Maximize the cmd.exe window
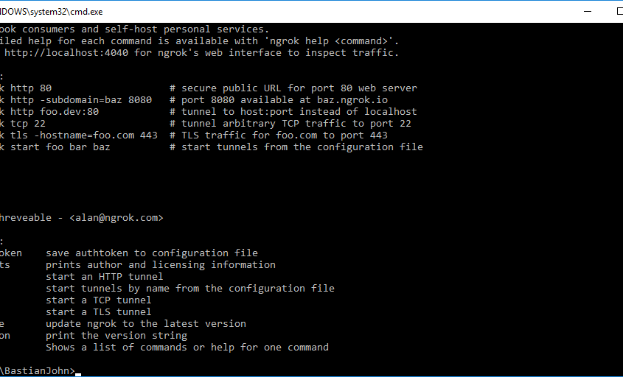Viewport: 623px width, 377px height. (x=619, y=12)
